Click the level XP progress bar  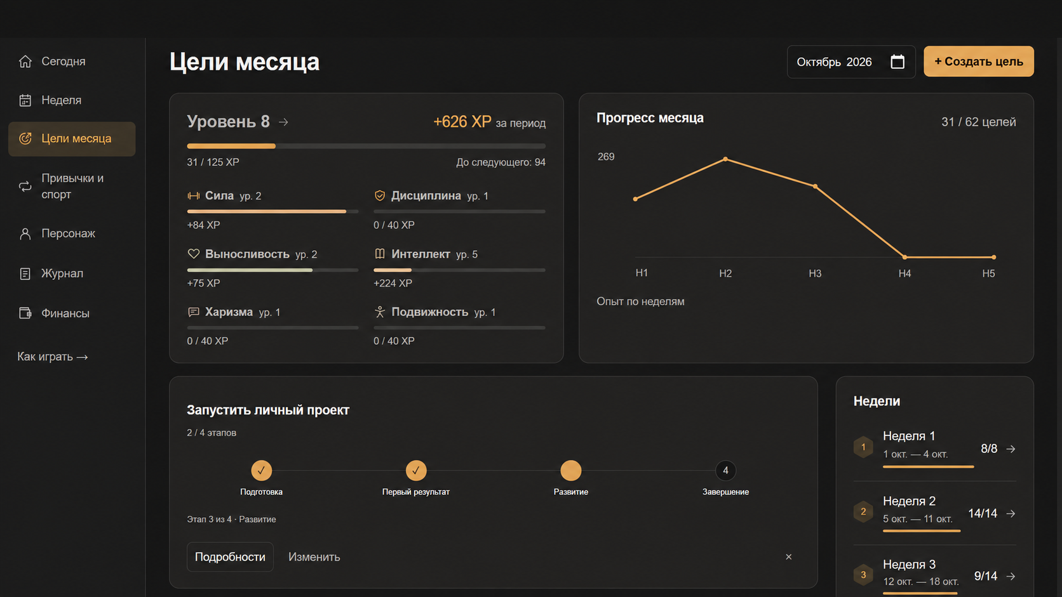point(366,146)
